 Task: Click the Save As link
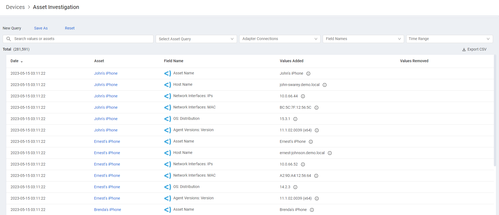click(x=41, y=28)
